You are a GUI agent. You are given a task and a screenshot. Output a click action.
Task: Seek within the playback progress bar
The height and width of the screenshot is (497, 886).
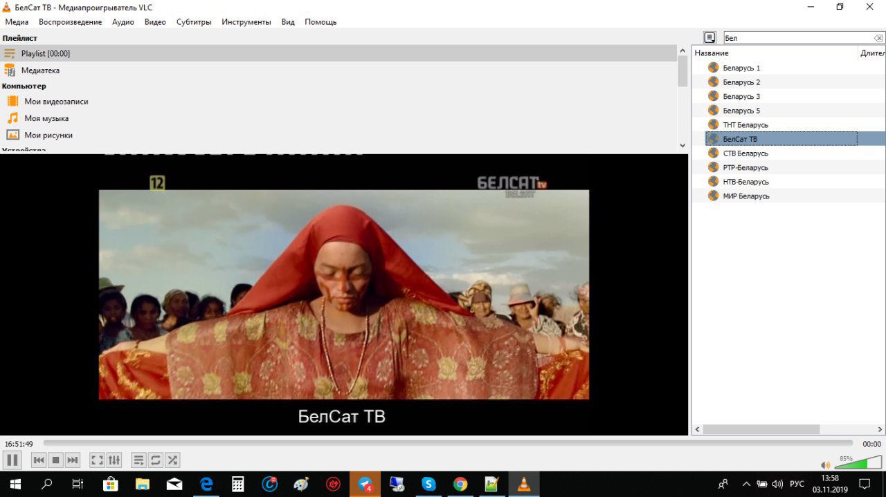point(448,443)
